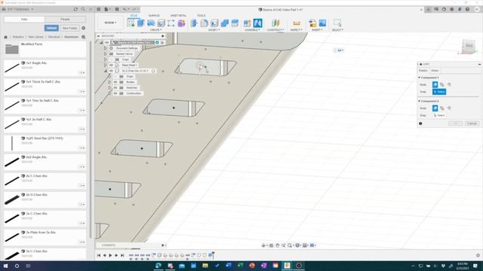Click the Select button for Component 1 snap
The width and height of the screenshot is (483, 271).
pyautogui.click(x=439, y=92)
